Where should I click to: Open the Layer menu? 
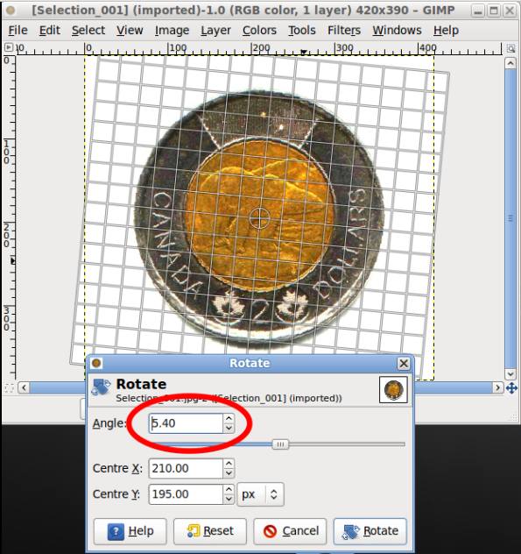pyautogui.click(x=215, y=31)
